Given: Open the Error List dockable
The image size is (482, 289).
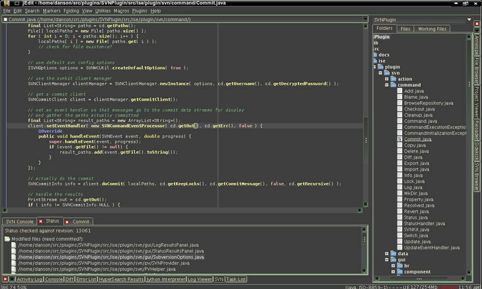Looking at the screenshot, I should pos(86,279).
